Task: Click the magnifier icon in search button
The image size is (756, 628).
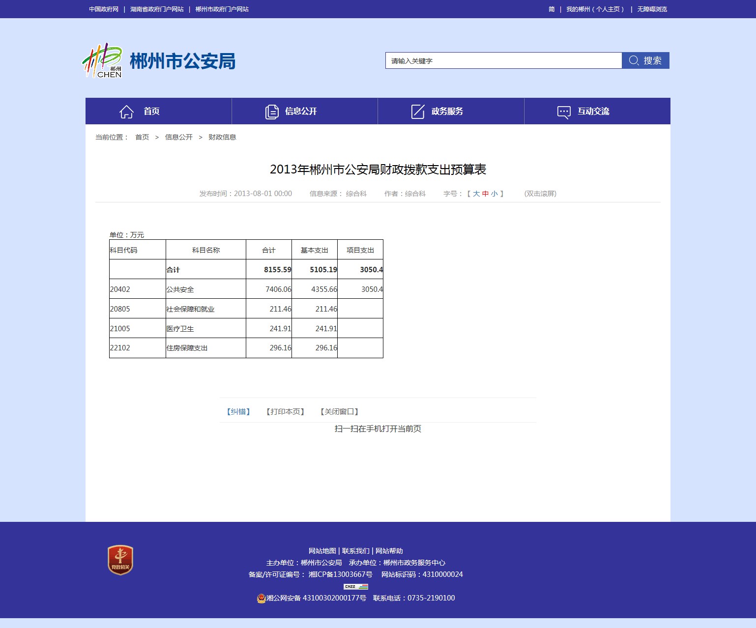Action: (634, 60)
